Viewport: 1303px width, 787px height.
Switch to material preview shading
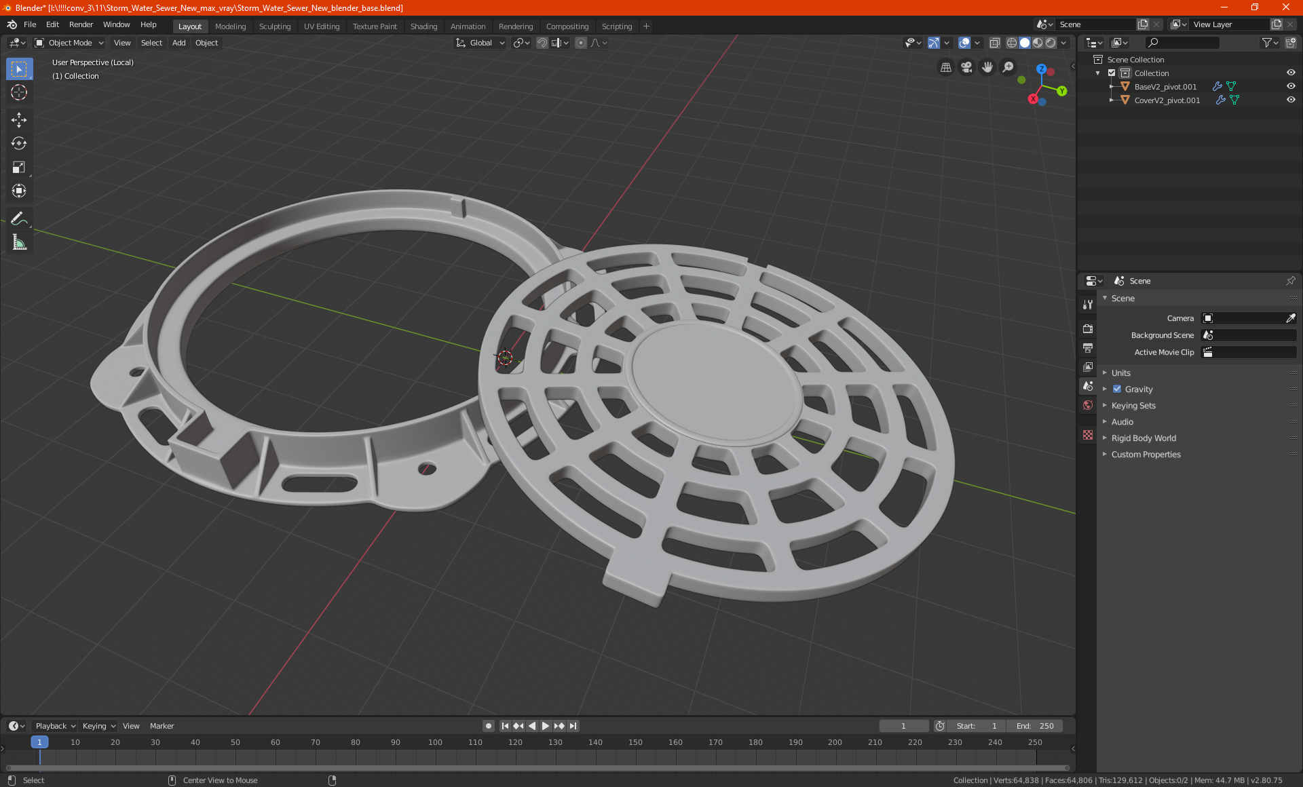click(1038, 43)
